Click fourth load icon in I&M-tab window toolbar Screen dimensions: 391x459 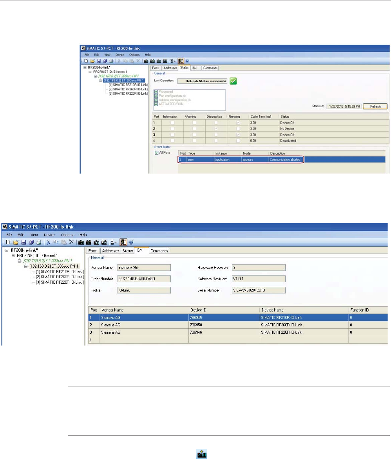tap(104, 242)
